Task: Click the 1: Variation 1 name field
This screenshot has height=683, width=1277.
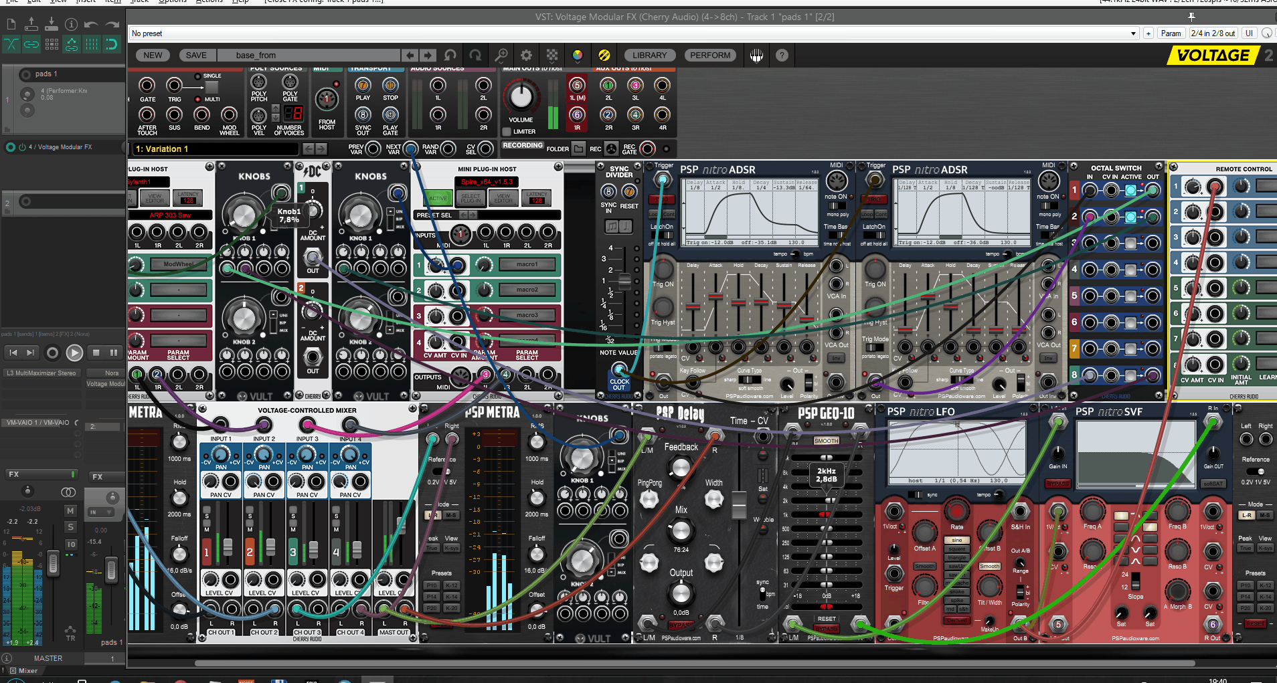Action: tap(214, 149)
